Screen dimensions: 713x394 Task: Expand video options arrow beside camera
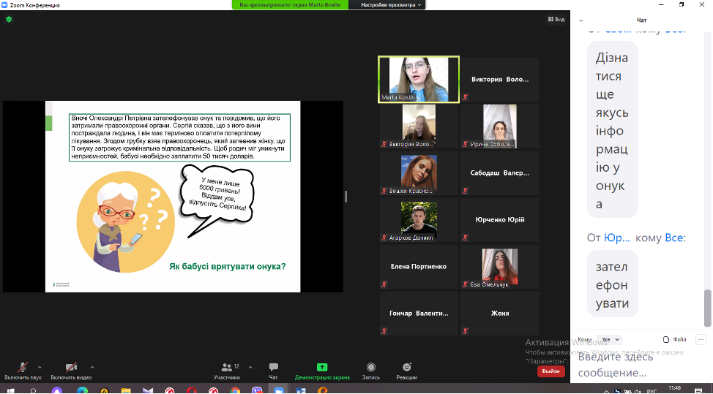click(92, 366)
